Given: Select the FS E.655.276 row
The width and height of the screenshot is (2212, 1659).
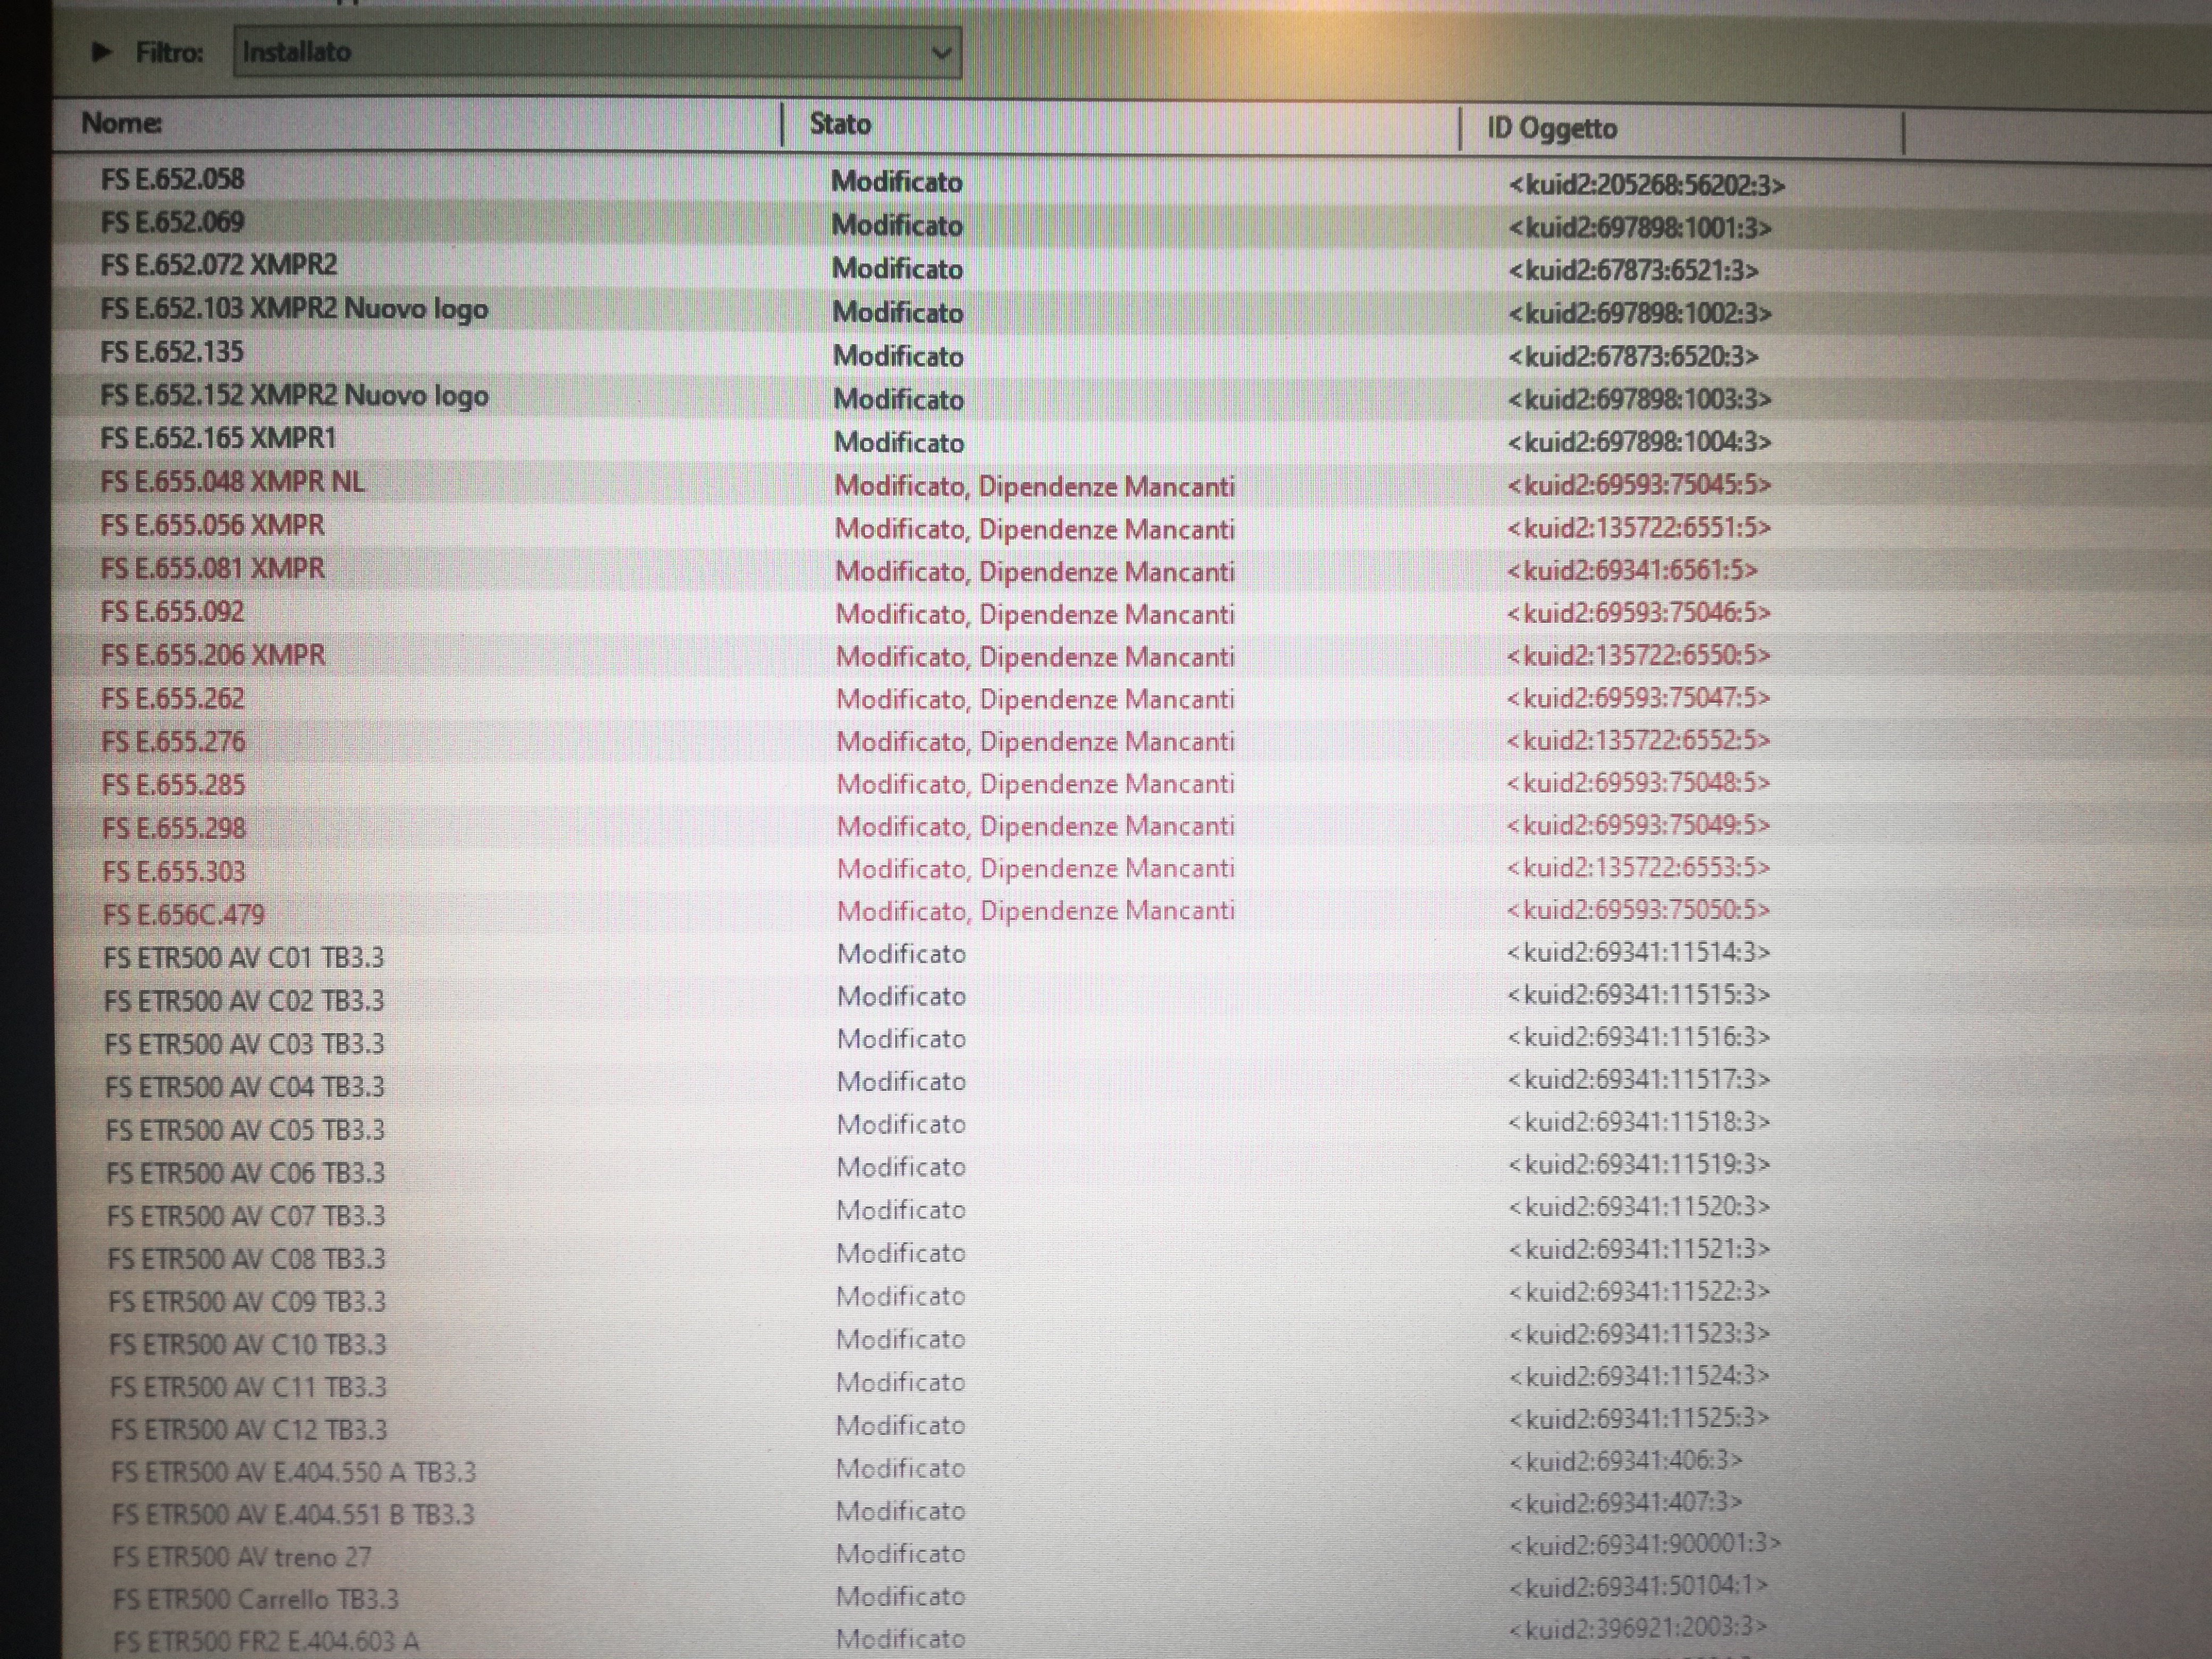Looking at the screenshot, I should click(173, 741).
